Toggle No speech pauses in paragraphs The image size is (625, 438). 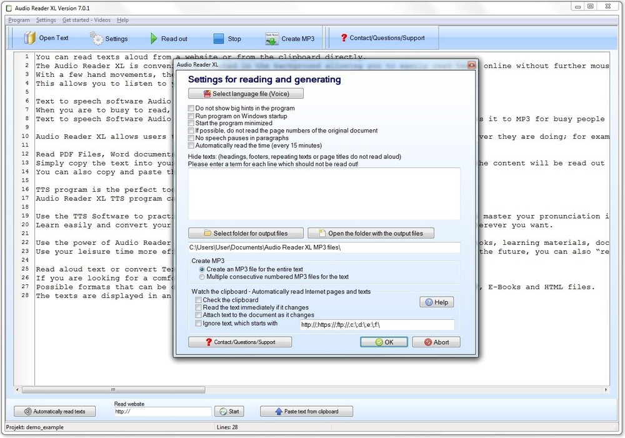click(x=191, y=138)
